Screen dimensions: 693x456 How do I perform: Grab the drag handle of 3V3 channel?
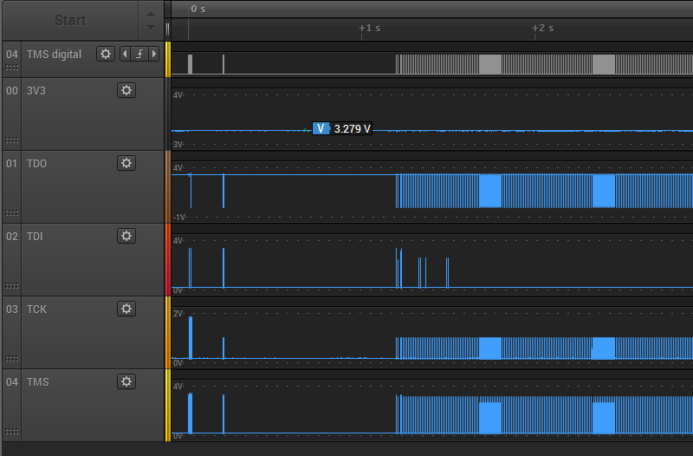click(12, 140)
